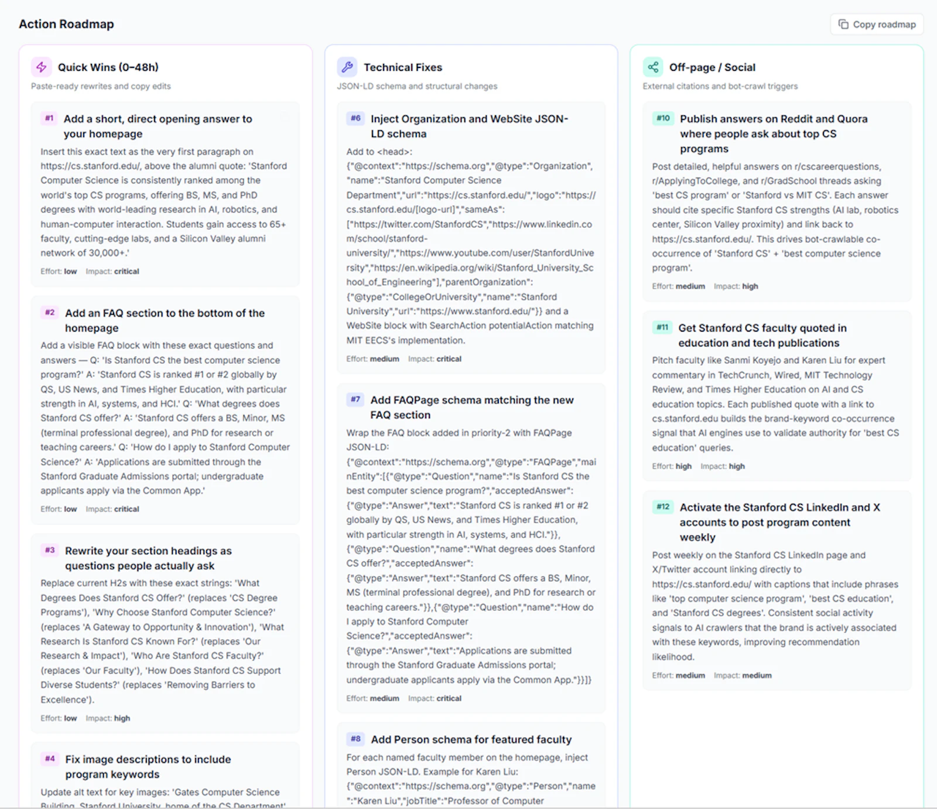The width and height of the screenshot is (937, 809).
Task: Open 'Inject Organization and WebSite JSON-LD schema' title
Action: (x=470, y=126)
